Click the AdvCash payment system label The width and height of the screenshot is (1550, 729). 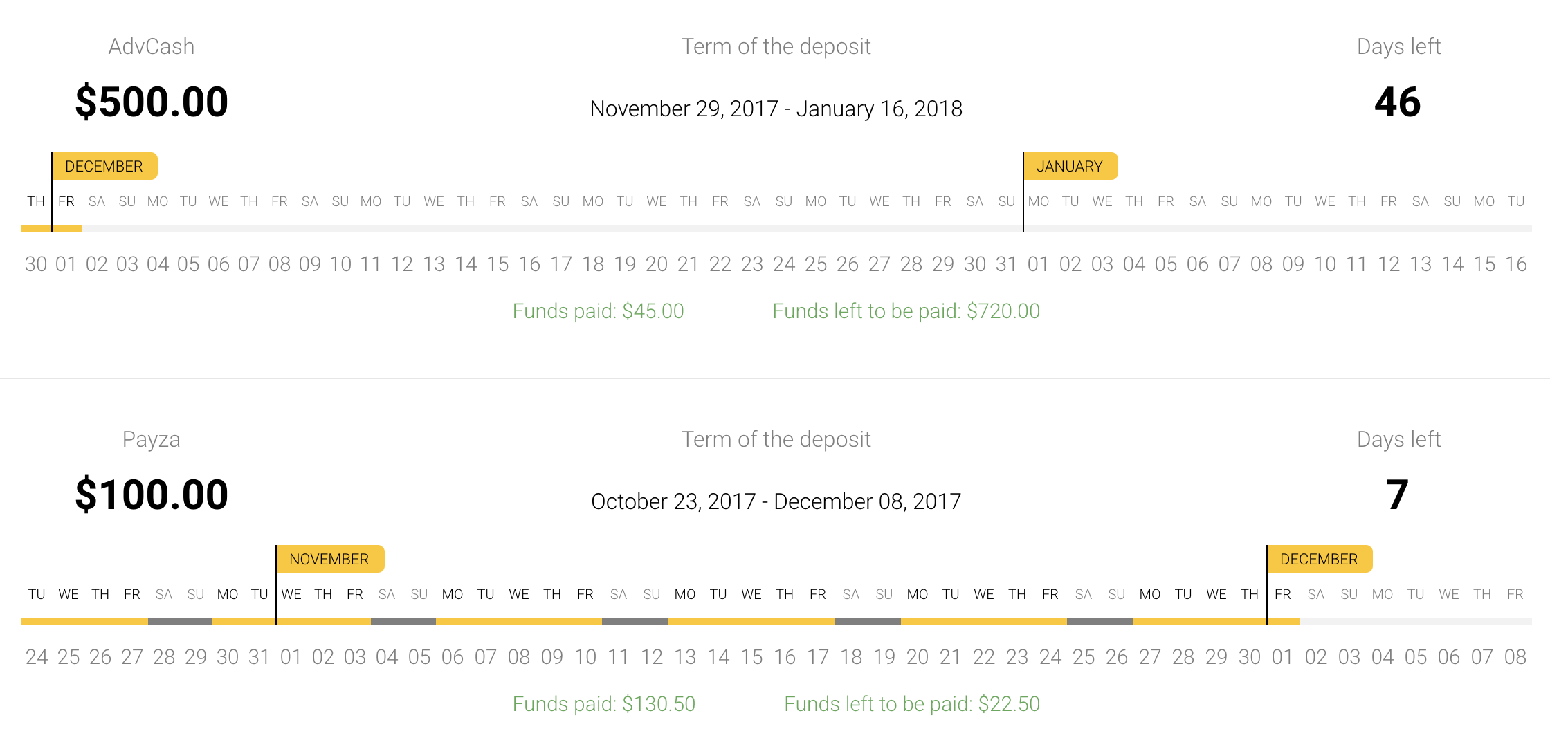(152, 46)
